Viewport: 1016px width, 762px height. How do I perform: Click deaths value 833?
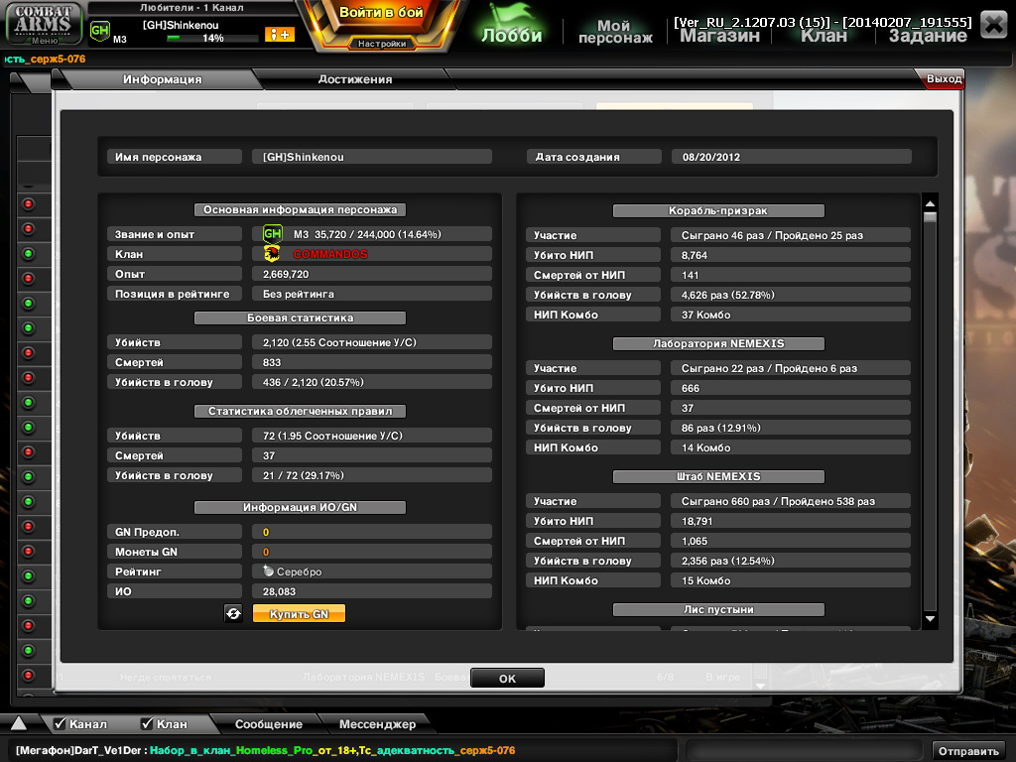coord(372,362)
